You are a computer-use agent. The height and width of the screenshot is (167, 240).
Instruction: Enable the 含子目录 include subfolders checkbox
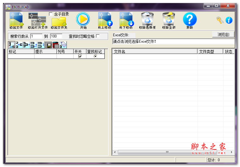pyautogui.click(x=51, y=14)
